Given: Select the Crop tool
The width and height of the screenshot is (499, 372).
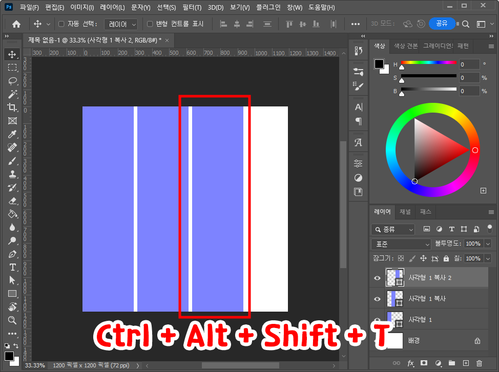Looking at the screenshot, I should coord(13,107).
